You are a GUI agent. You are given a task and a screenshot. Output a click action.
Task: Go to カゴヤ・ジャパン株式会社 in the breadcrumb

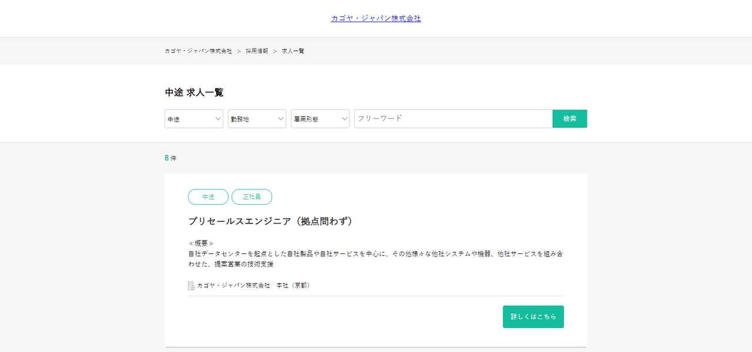point(198,51)
